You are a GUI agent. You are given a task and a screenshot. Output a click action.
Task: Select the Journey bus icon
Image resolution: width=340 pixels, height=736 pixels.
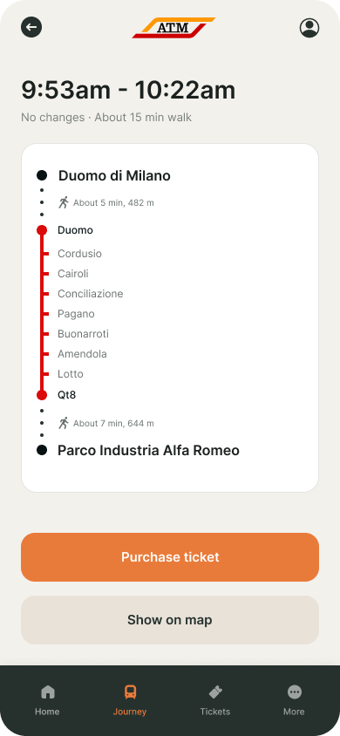131,692
